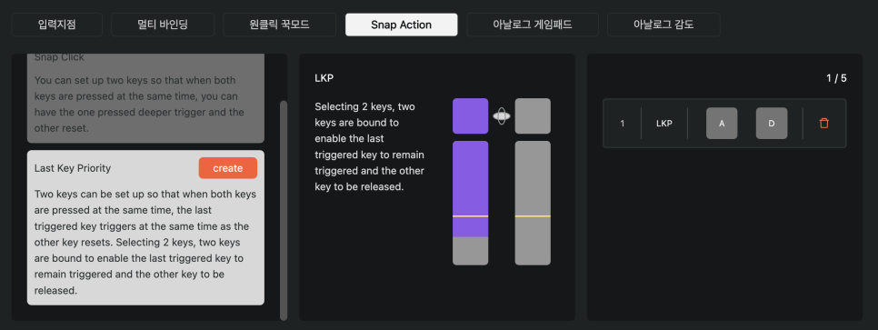Go to the 아날로그 게임패드 tab
Viewport: 878px width, 330px height.
point(533,25)
